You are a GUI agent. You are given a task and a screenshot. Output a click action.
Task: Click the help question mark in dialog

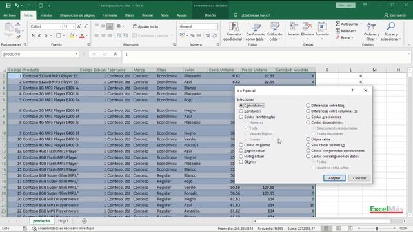click(x=352, y=90)
